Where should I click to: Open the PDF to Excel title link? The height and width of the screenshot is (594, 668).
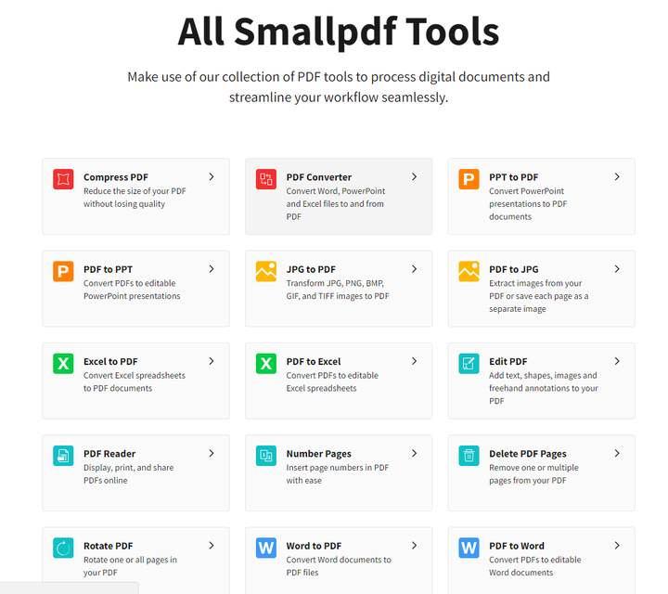click(x=314, y=361)
